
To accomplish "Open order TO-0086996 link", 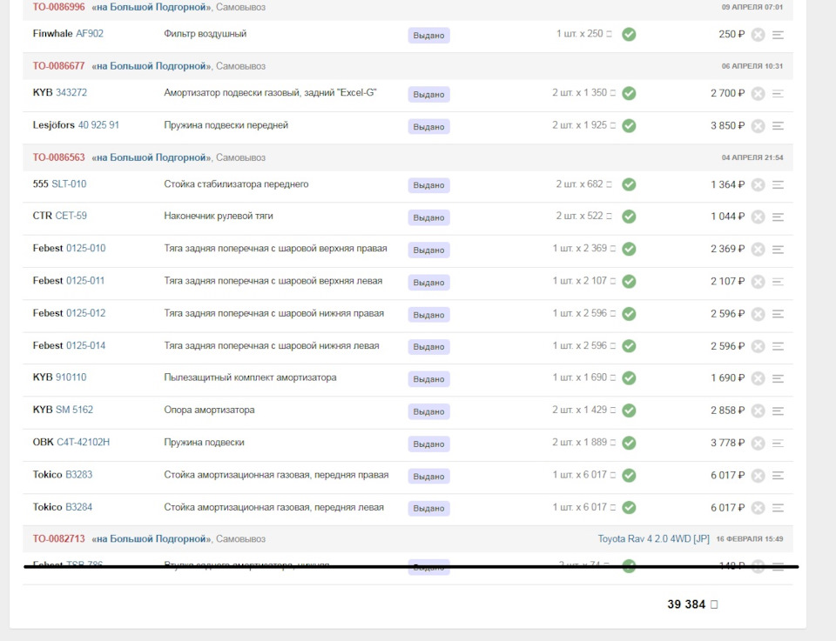I will click(x=58, y=7).
